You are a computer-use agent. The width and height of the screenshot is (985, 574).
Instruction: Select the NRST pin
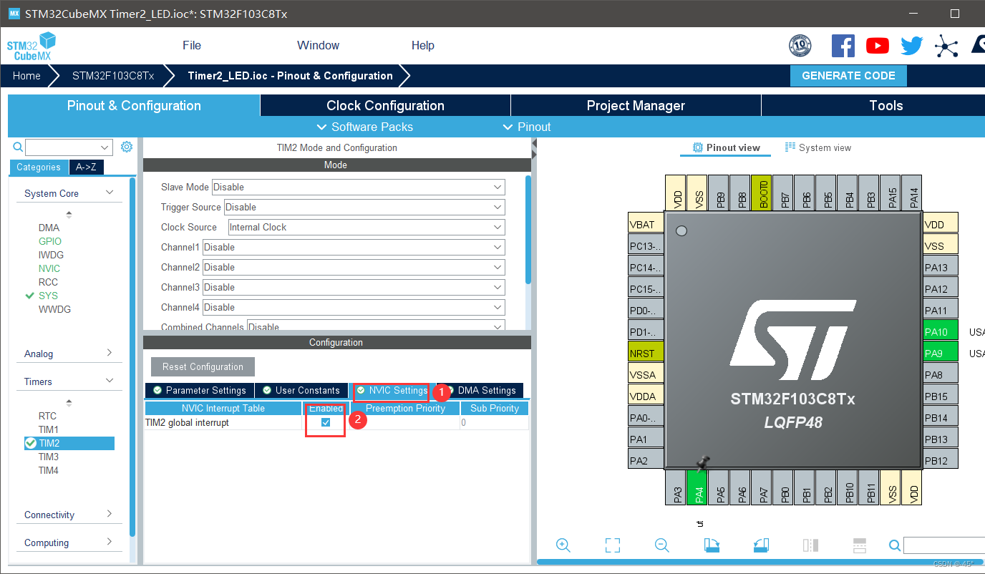tap(646, 353)
